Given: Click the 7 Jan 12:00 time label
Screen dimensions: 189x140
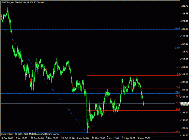Looking at the screenshot, I should point(21,138).
